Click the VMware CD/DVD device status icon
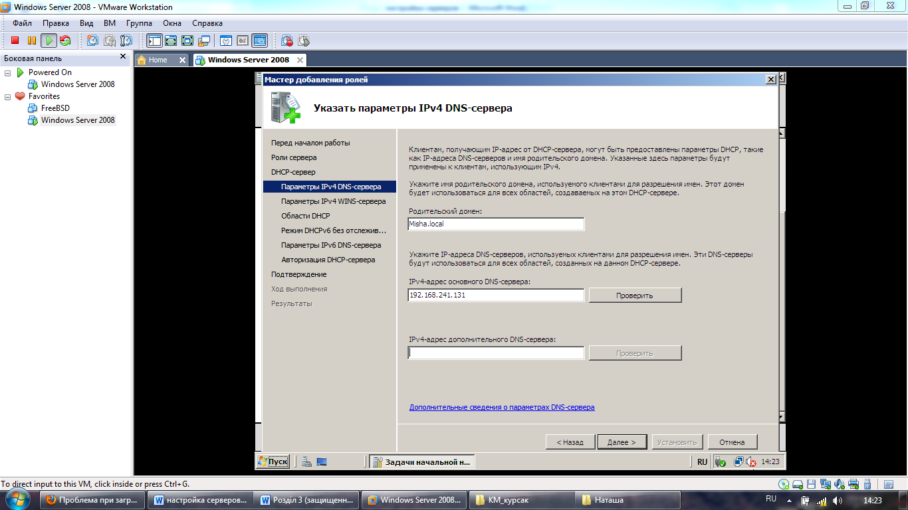This screenshot has width=908, height=510. [x=784, y=484]
